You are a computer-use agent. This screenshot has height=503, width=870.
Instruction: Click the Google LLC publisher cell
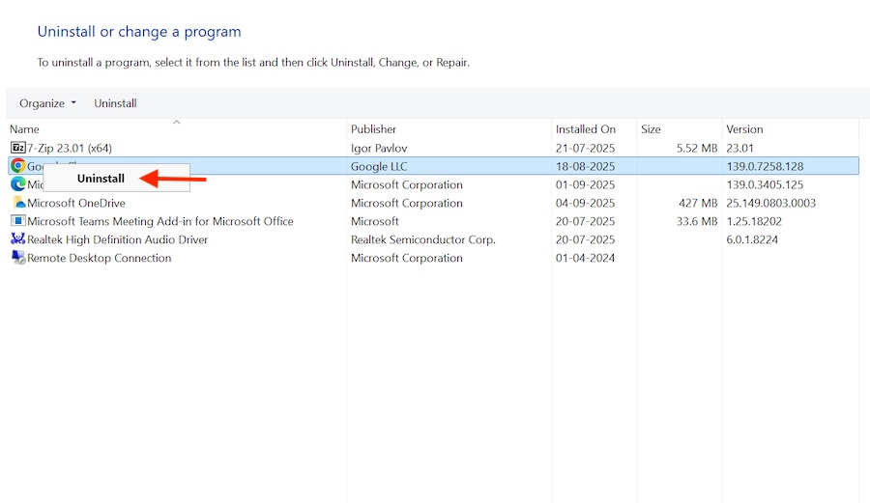pyautogui.click(x=379, y=166)
